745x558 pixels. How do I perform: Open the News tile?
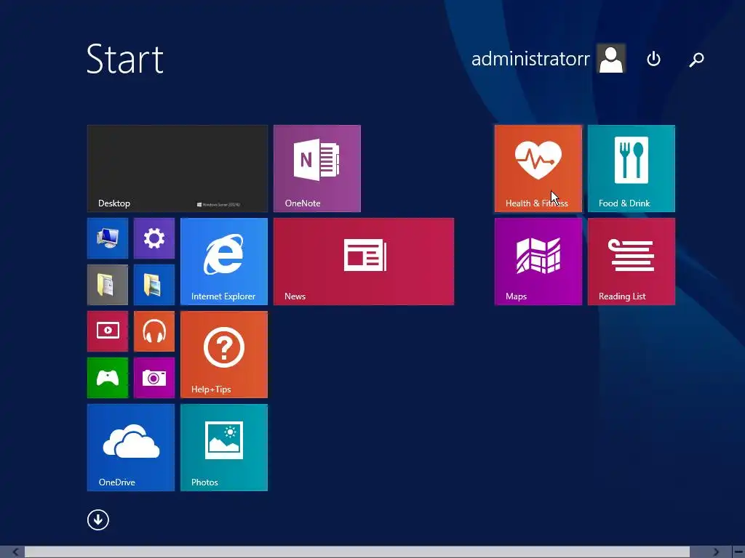(x=364, y=262)
